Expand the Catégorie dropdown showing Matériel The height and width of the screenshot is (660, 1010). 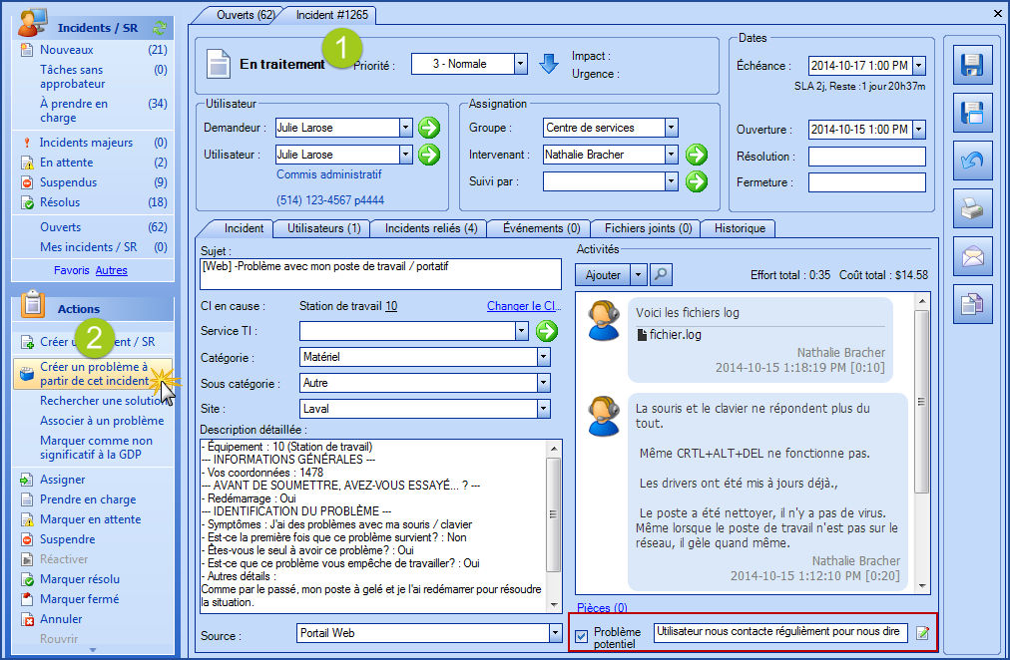543,356
